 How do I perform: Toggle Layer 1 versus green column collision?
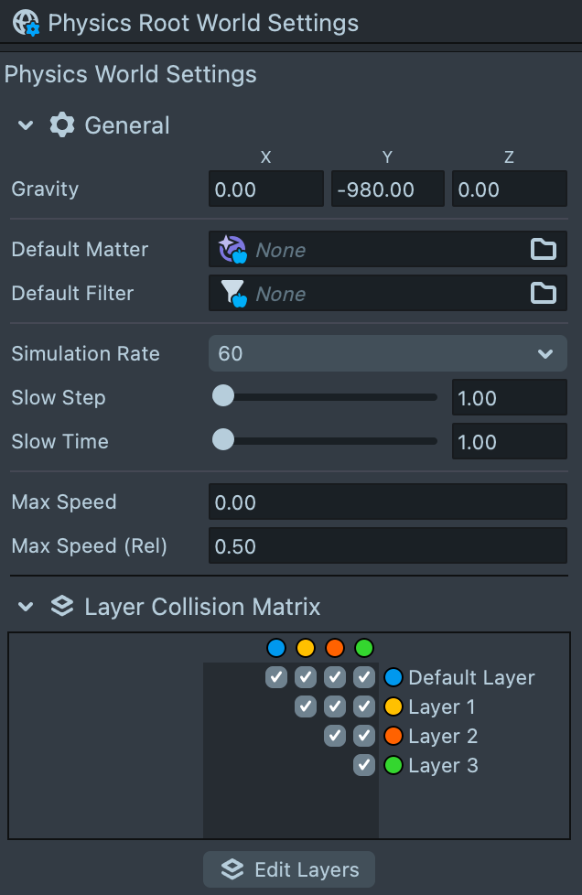point(364,706)
